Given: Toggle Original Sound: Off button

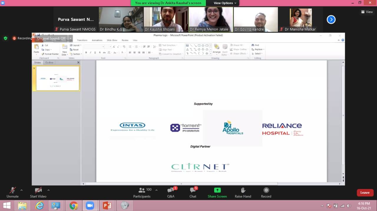Looking at the screenshot, I should point(51,38).
